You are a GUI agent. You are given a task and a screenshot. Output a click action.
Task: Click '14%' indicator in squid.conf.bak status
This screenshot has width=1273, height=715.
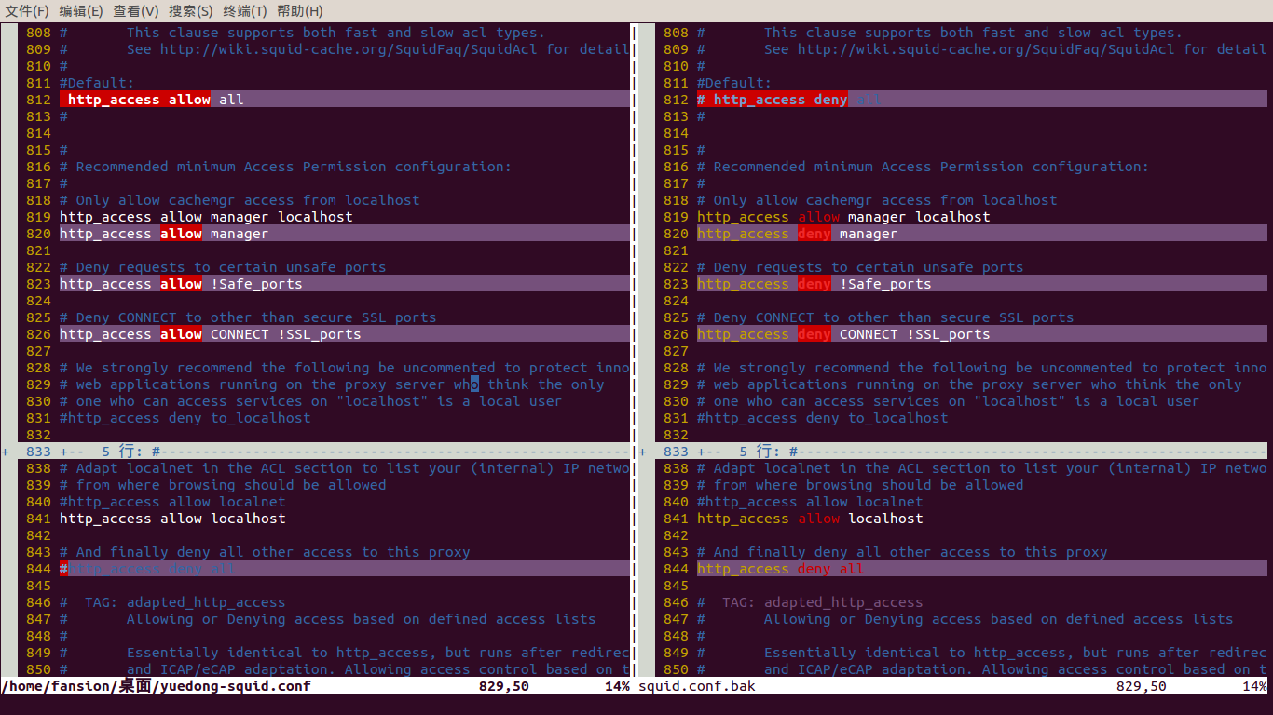pyautogui.click(x=1254, y=686)
